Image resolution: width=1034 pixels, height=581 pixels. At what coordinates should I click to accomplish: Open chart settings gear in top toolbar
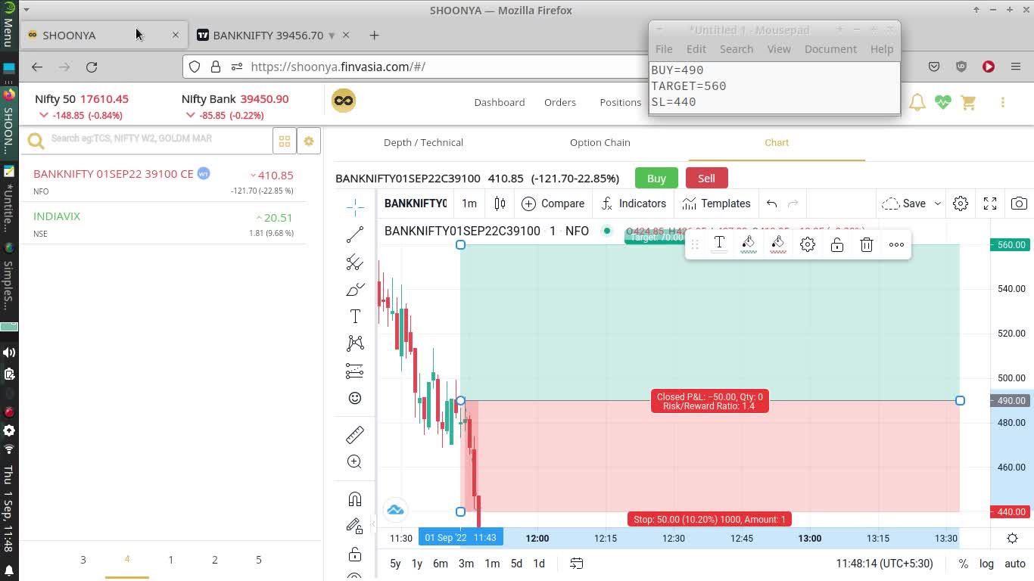pyautogui.click(x=961, y=204)
